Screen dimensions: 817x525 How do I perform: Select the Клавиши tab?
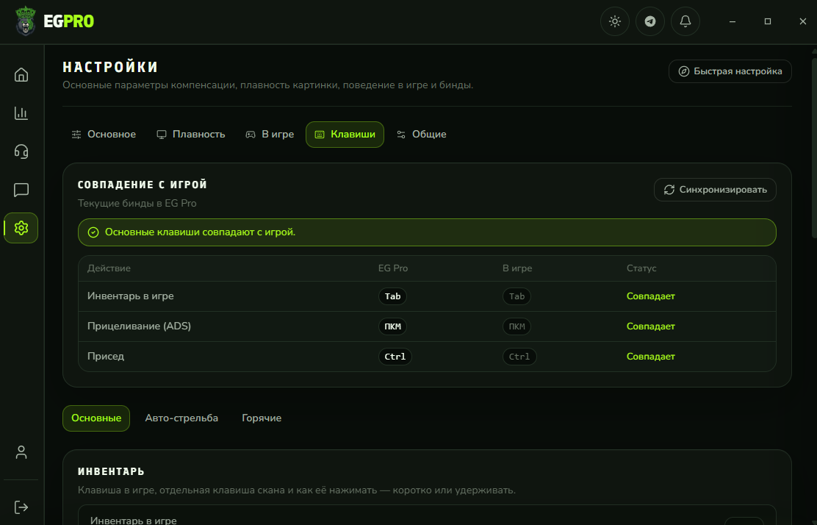point(345,135)
